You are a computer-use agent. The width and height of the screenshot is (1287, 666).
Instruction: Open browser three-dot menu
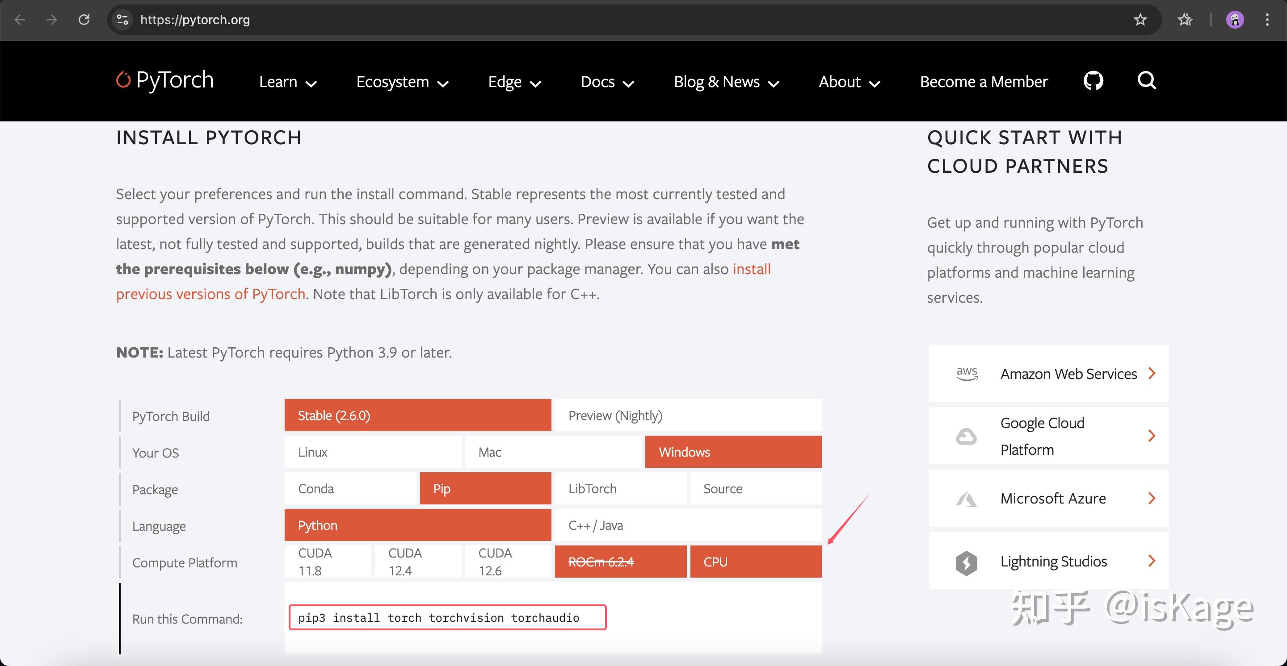(1267, 20)
